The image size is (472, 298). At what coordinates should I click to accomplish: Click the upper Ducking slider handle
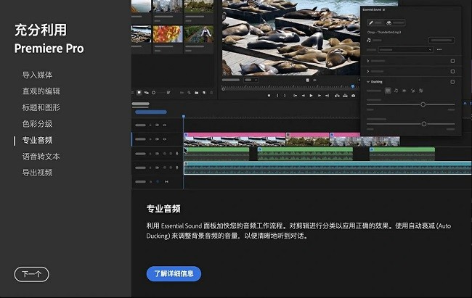[423, 104]
